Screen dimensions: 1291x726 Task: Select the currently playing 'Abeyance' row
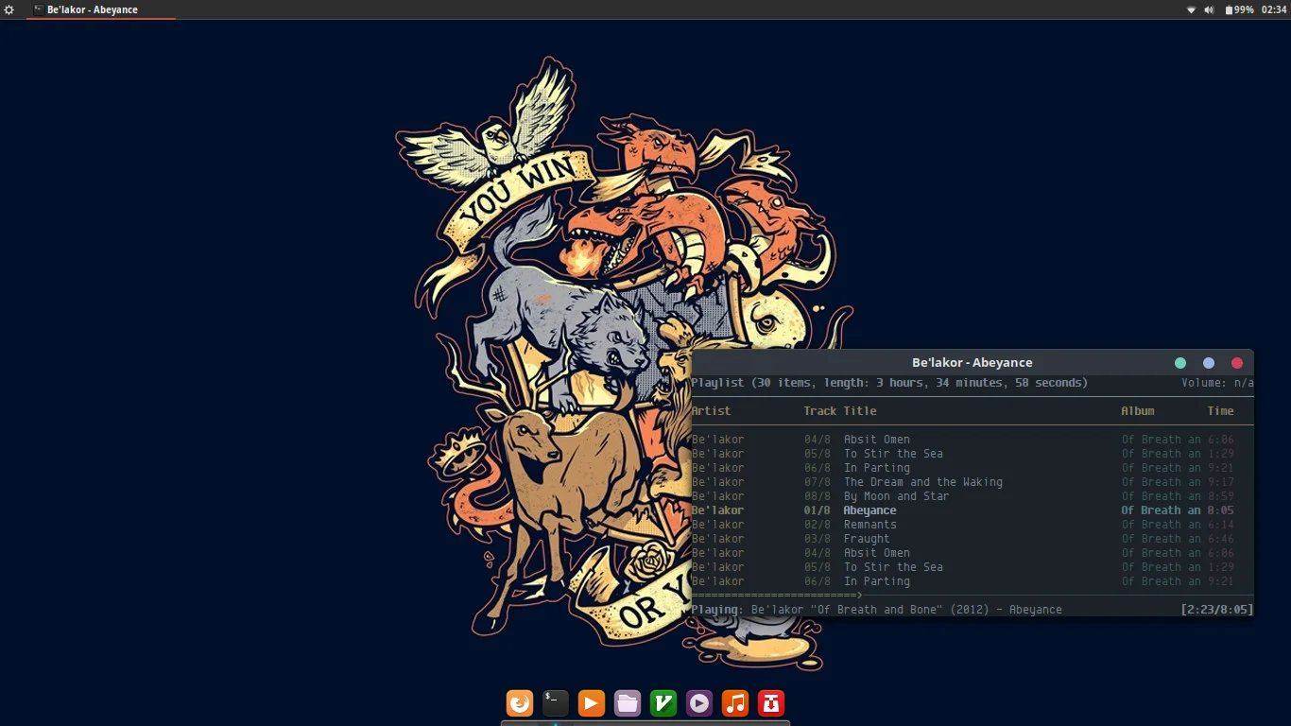tap(973, 510)
